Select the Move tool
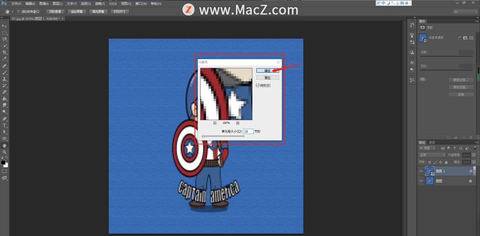 [4, 26]
